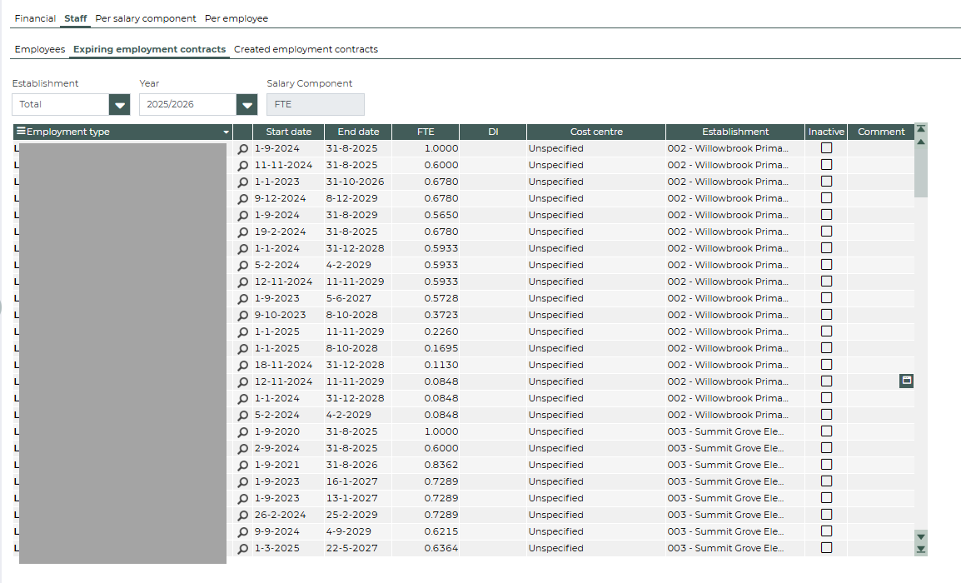Open the Employment type column dropdown arrow
961x583 pixels.
(226, 132)
